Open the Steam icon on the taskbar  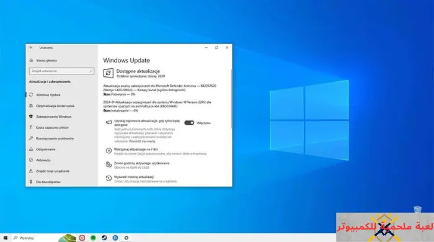(x=104, y=238)
